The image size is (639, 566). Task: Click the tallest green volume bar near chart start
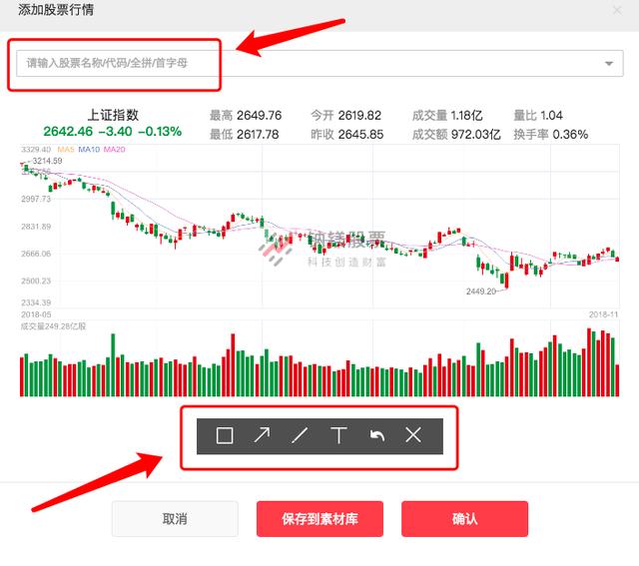113,364
